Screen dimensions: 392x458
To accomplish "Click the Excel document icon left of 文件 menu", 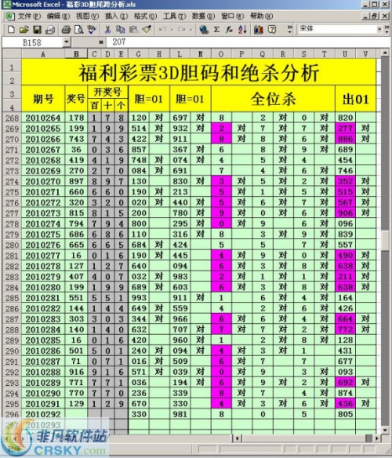I will (10, 16).
